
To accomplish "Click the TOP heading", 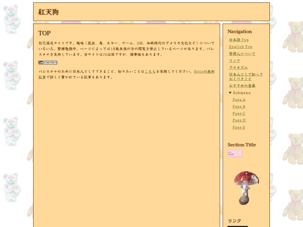I will [x=44, y=33].
